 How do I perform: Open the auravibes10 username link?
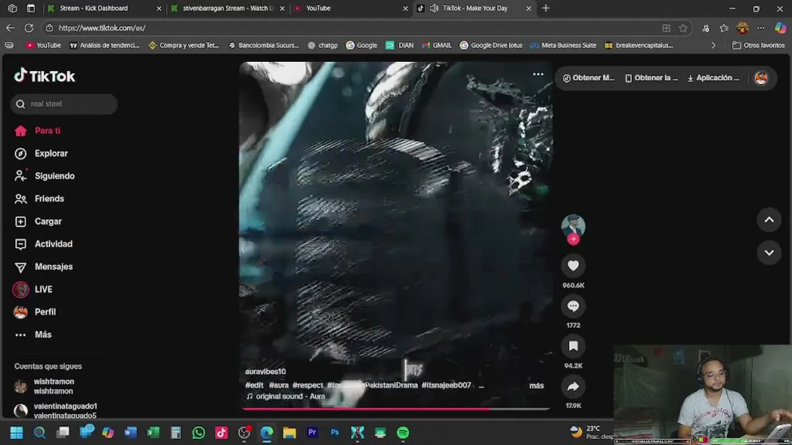pyautogui.click(x=265, y=371)
